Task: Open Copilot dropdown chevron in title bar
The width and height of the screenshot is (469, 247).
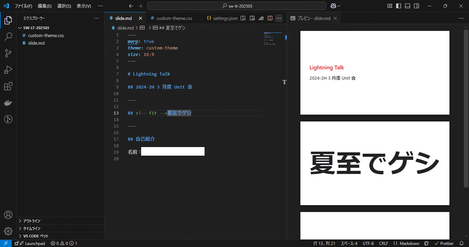Action: (339, 6)
